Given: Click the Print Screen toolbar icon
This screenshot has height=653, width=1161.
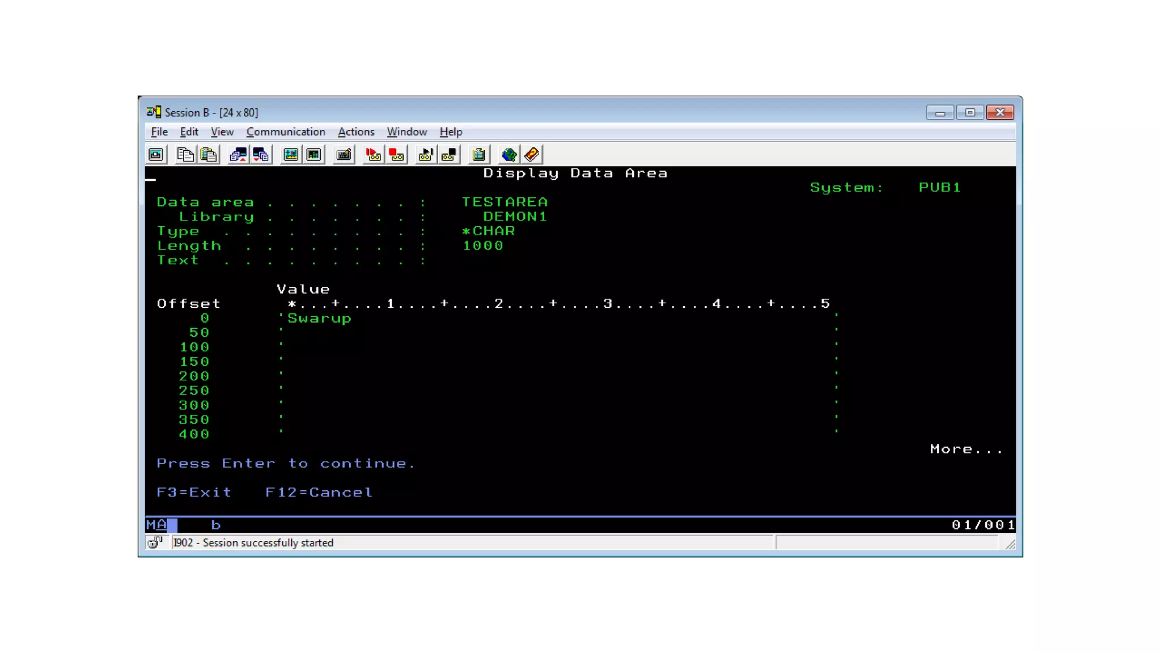Looking at the screenshot, I should (156, 155).
